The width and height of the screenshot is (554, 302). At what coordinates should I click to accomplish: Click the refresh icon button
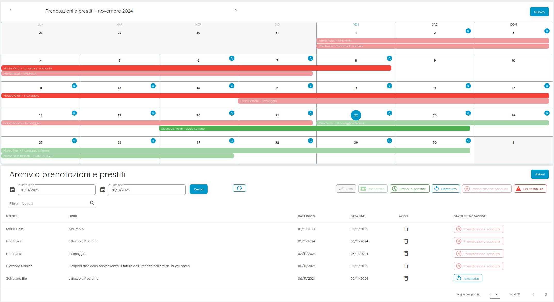pyautogui.click(x=239, y=188)
